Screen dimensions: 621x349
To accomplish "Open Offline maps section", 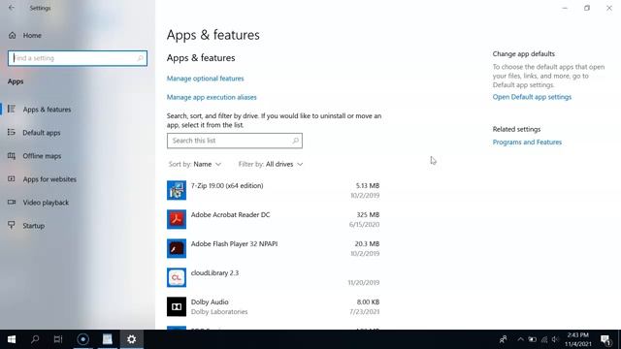I will tap(42, 156).
